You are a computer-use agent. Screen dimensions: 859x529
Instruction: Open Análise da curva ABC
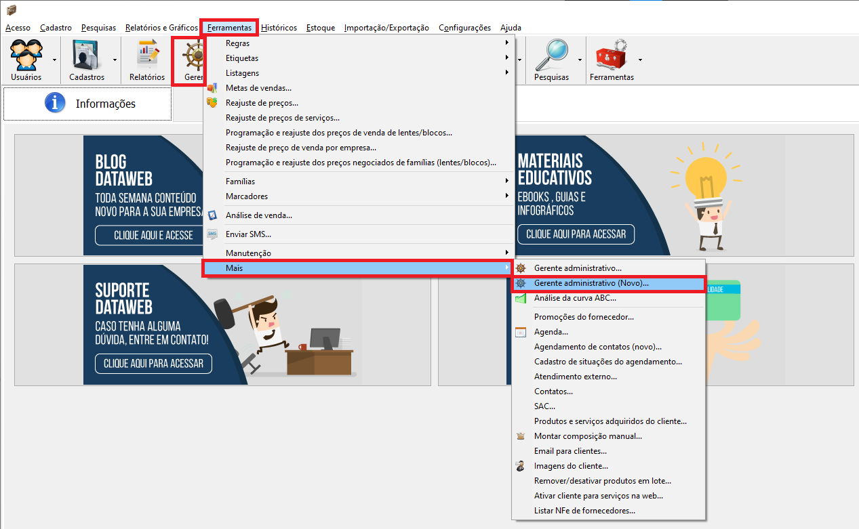point(574,298)
